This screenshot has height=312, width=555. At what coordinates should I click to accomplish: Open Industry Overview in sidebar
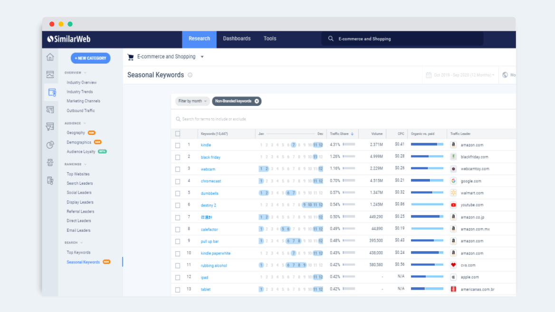click(x=82, y=83)
